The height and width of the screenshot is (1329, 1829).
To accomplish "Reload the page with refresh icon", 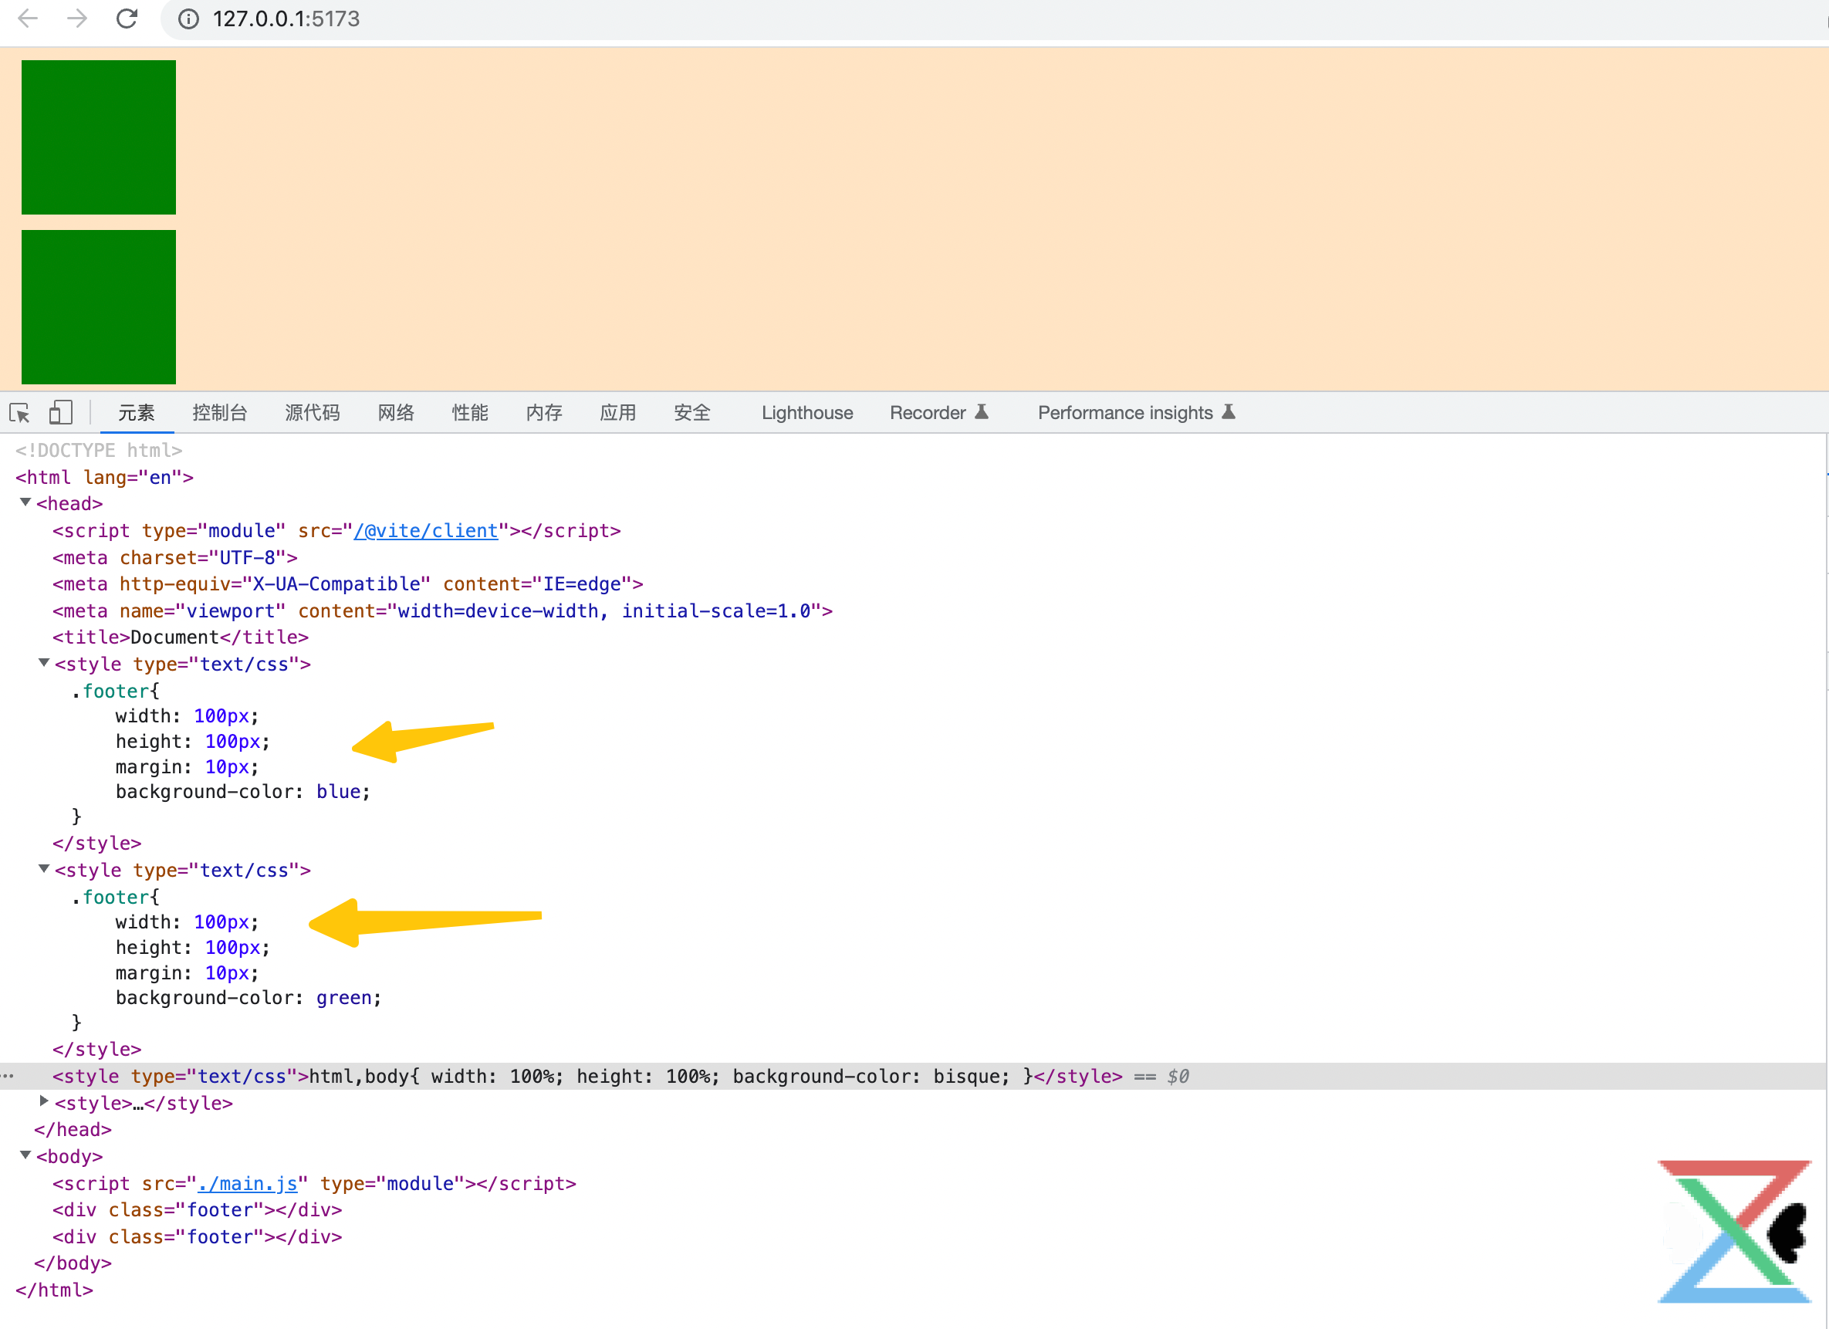I will [127, 19].
